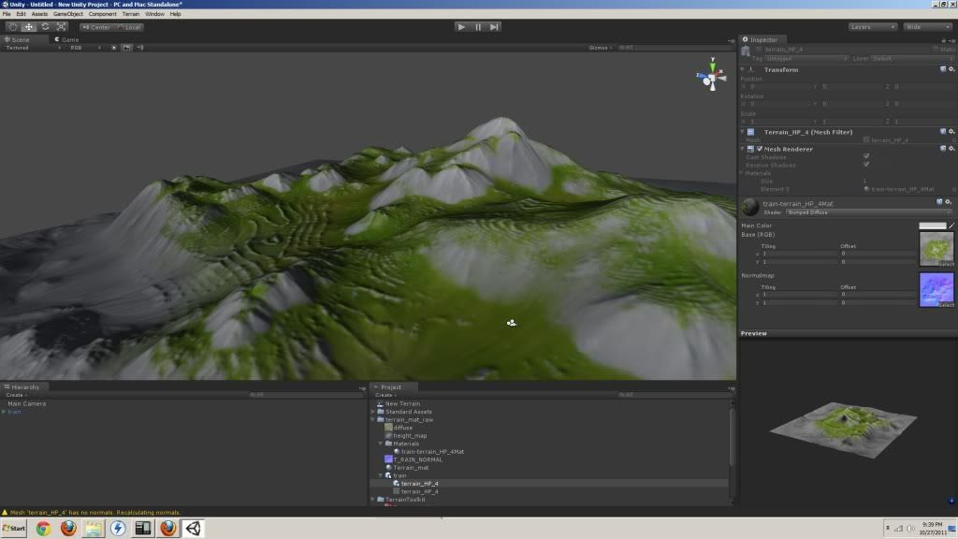The height and width of the screenshot is (539, 958).
Task: Click the Main Color eyedropper
Action: [951, 226]
